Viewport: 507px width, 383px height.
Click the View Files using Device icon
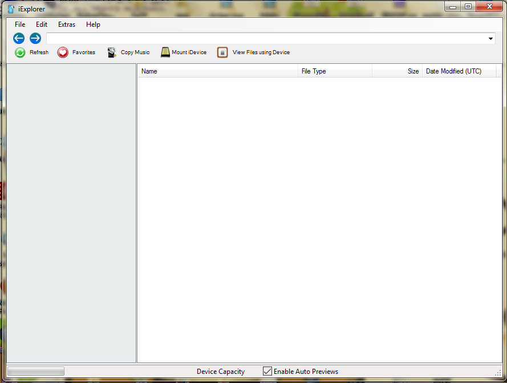point(222,52)
